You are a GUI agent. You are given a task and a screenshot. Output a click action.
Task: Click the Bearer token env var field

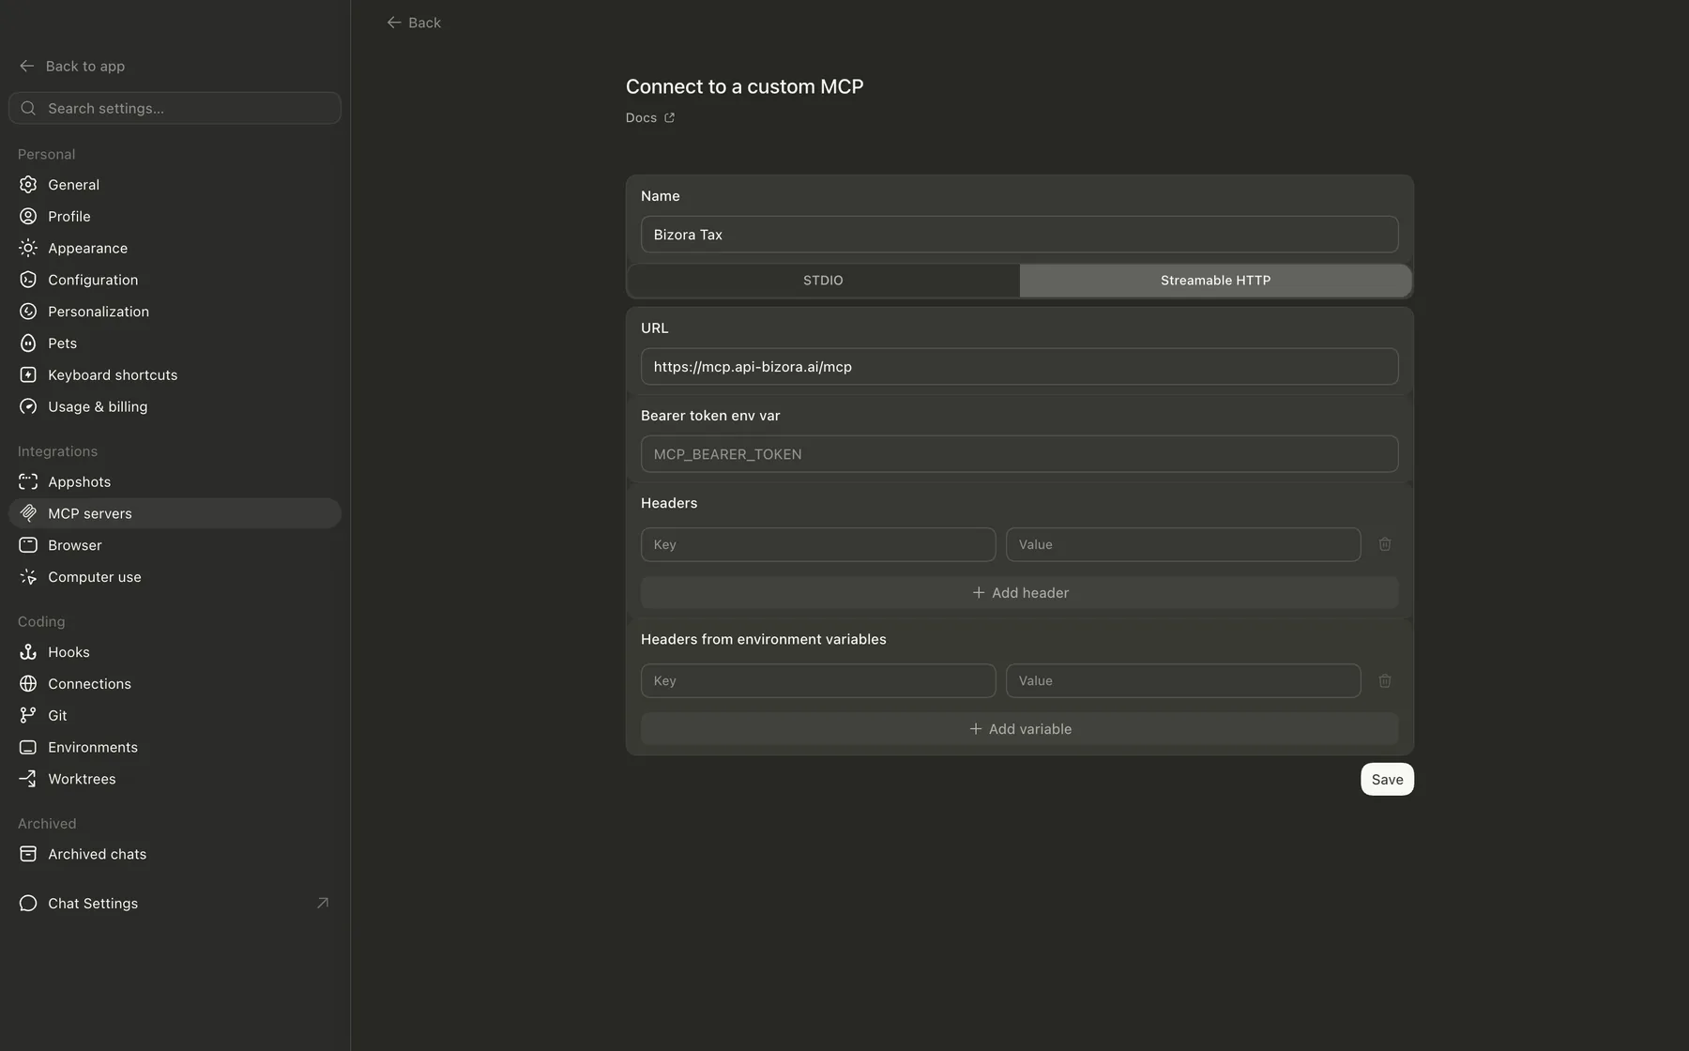pos(1019,454)
